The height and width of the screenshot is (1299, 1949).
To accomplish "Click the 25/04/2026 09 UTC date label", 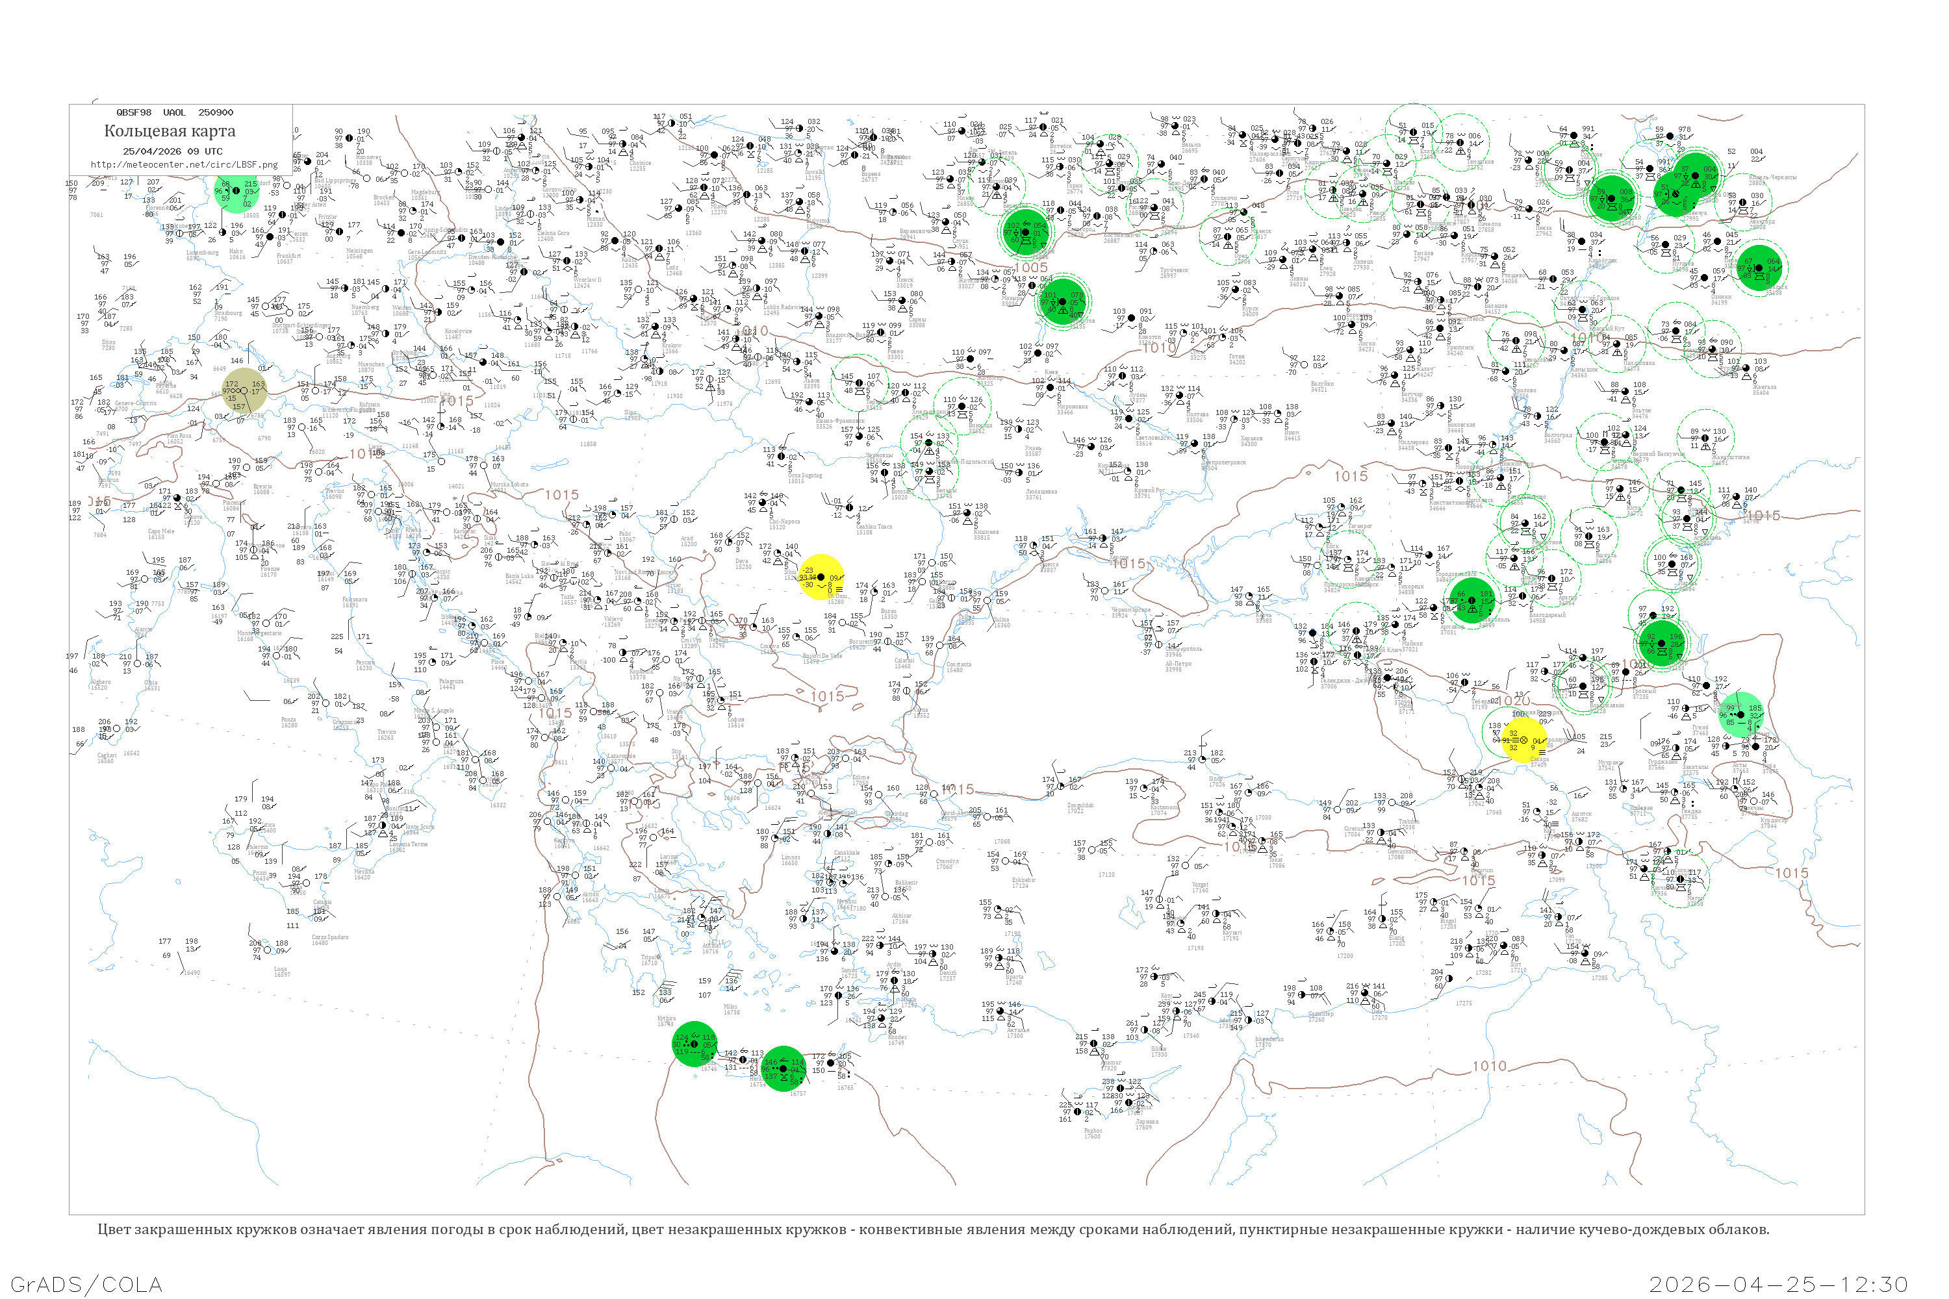I will click(172, 151).
